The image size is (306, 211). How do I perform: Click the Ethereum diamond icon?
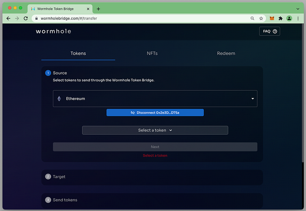(x=59, y=98)
